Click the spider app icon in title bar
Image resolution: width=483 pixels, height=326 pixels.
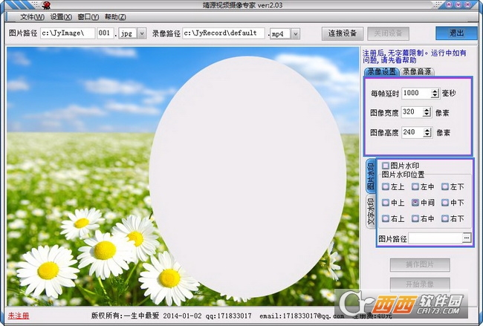(46, 5)
